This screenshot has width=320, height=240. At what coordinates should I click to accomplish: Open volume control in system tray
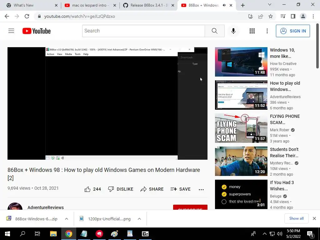pyautogui.click(x=280, y=234)
